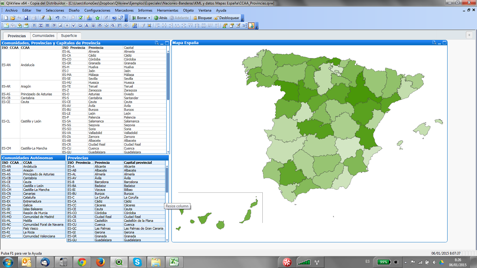This screenshot has width=477, height=268.
Task: Expand the standard toolbar options chevron
Action: pos(126,19)
